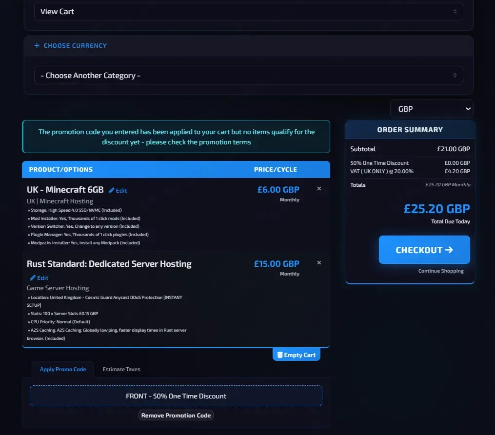Switch to the Apply Promo Code tab
495x435 pixels.
[x=63, y=369]
